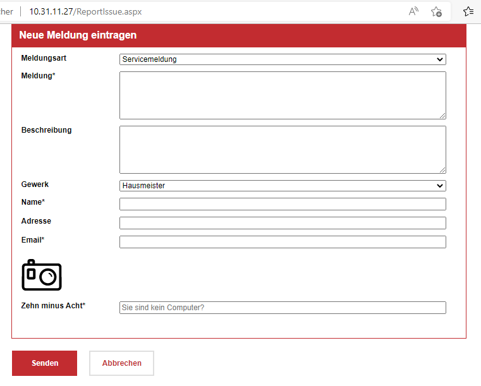This screenshot has height=386, width=481.
Task: Add this page to favorites via the star-plus icon
Action: [436, 11]
